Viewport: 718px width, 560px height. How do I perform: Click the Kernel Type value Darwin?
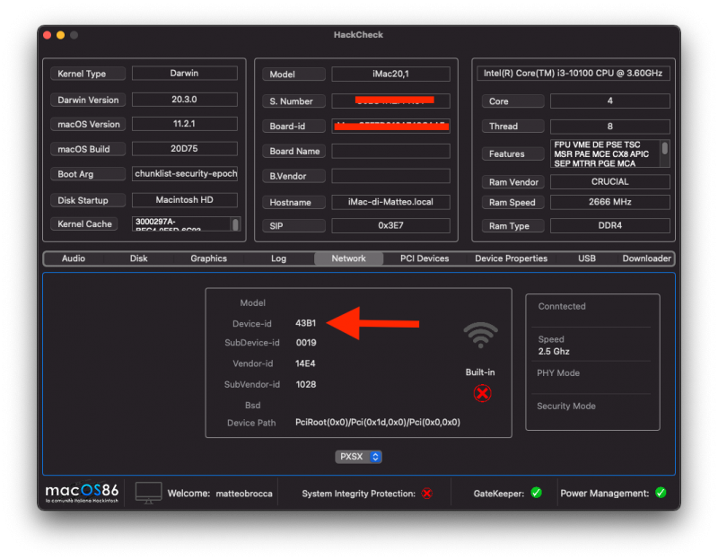(x=185, y=74)
